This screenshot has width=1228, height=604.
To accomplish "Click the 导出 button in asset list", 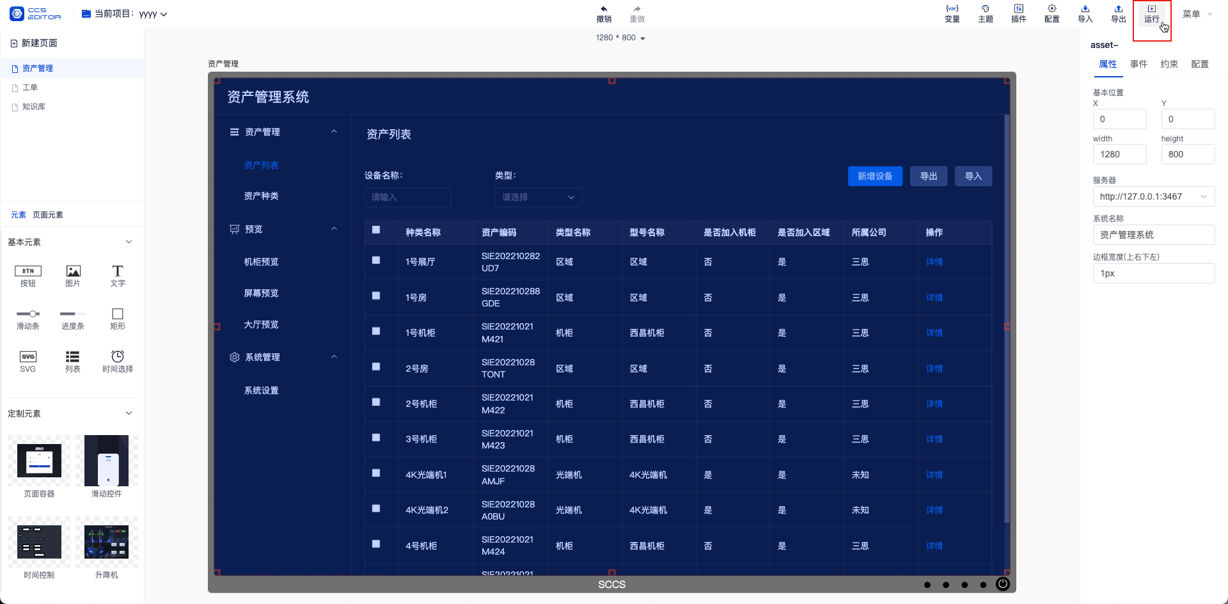I will click(929, 176).
